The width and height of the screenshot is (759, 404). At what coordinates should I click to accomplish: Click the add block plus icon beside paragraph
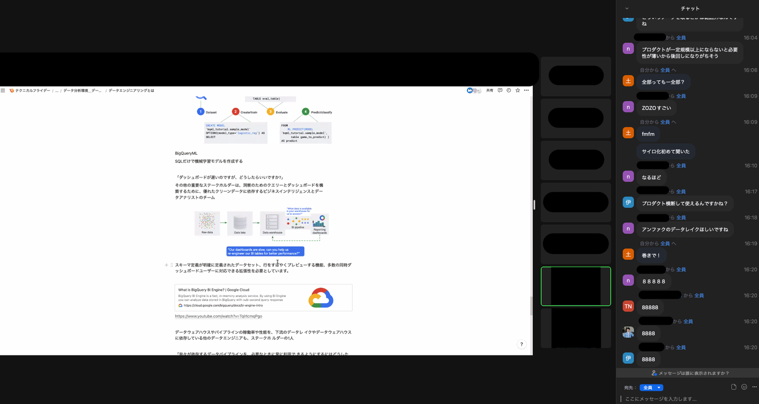[167, 265]
